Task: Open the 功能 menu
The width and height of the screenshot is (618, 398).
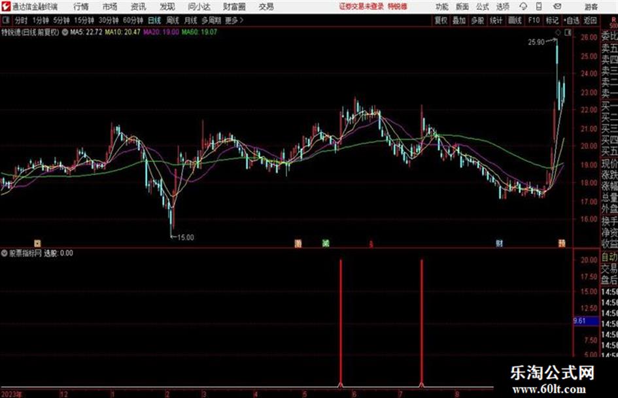Action: [x=442, y=7]
